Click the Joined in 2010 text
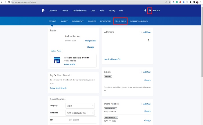 pyautogui.click(x=70, y=41)
